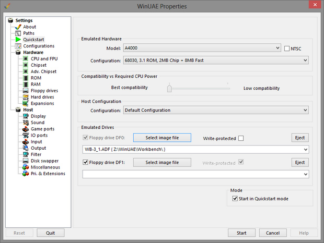Close the WinUAE Properties window
This screenshot has width=324, height=243.
(x=315, y=5)
